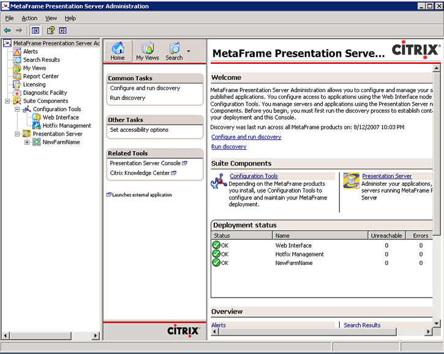This screenshot has width=444, height=354.
Task: Click MetaFrame root node icon in tree
Action: coord(7,43)
